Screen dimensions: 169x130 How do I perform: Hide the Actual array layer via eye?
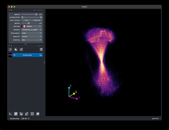pyautogui.click(x=14, y=55)
